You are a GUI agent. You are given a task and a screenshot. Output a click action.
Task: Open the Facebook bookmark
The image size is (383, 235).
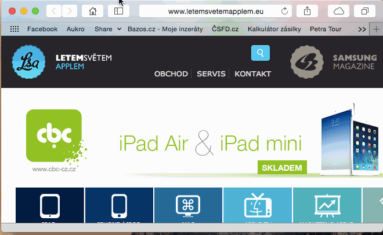tap(42, 29)
